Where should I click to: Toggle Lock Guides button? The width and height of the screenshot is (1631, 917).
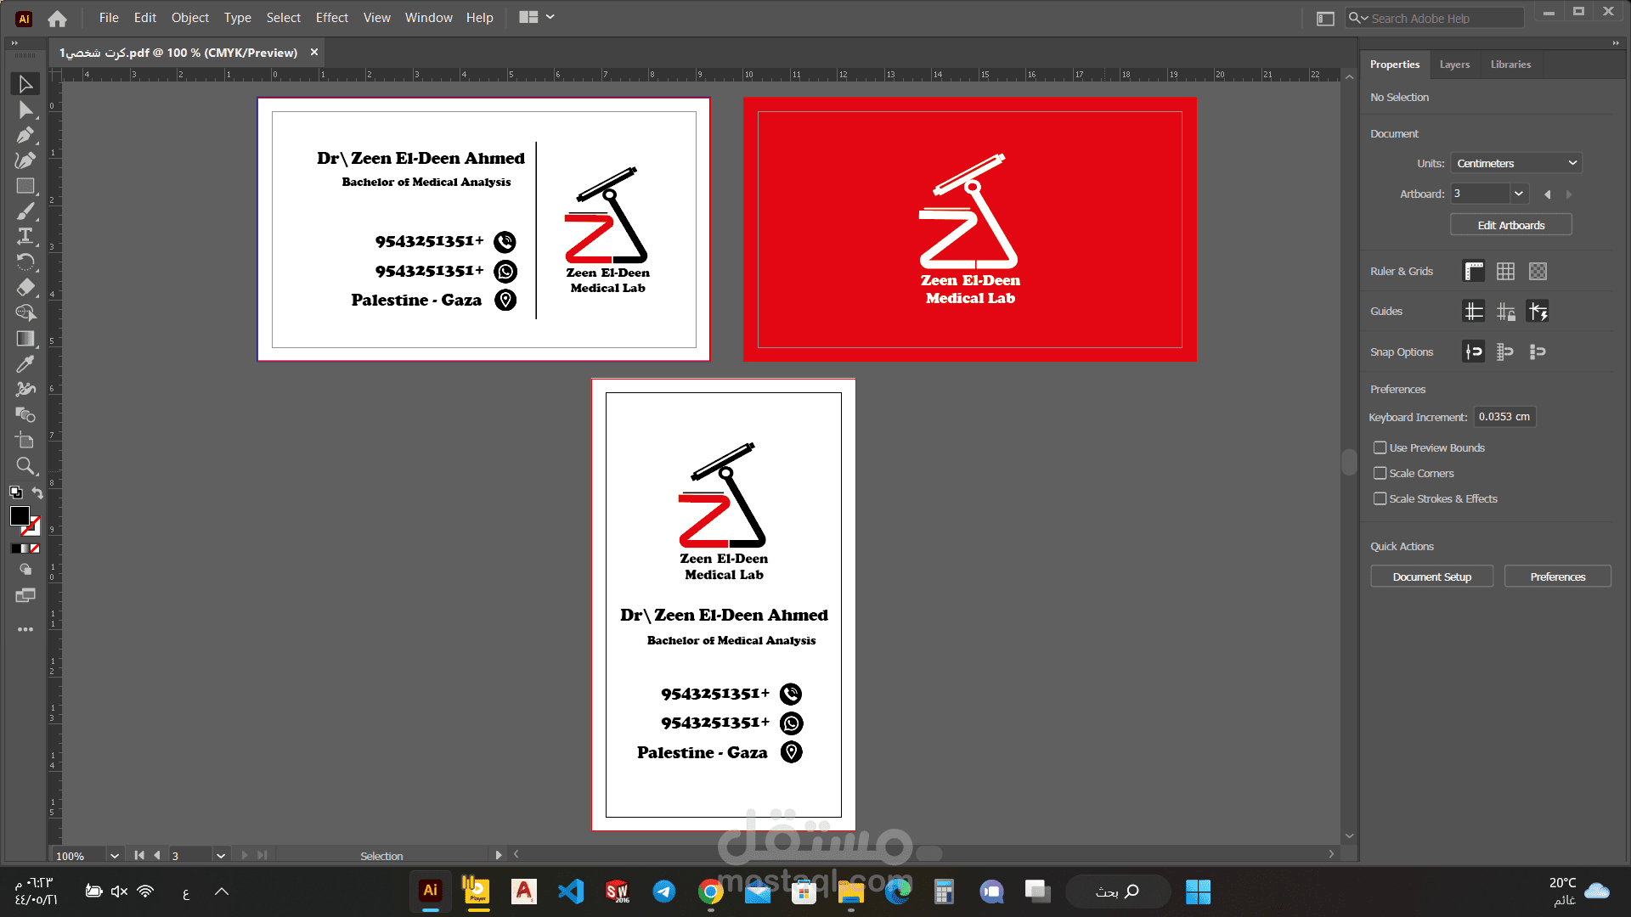pos(1505,312)
